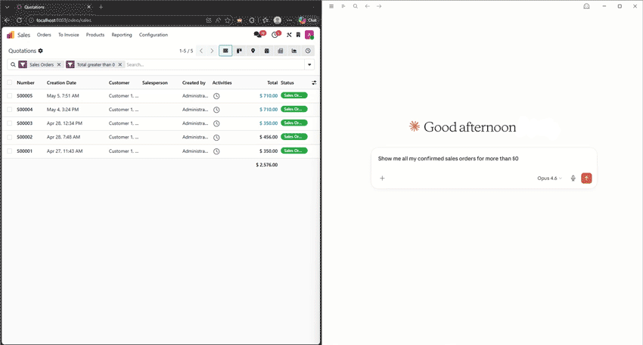This screenshot has width=643, height=345.
Task: Open the incognito ghost icon in Claude
Action: click(586, 6)
